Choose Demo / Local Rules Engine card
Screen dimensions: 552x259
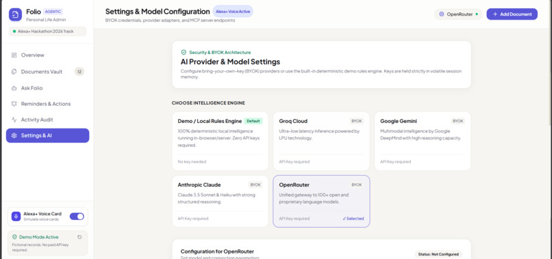[220, 141]
